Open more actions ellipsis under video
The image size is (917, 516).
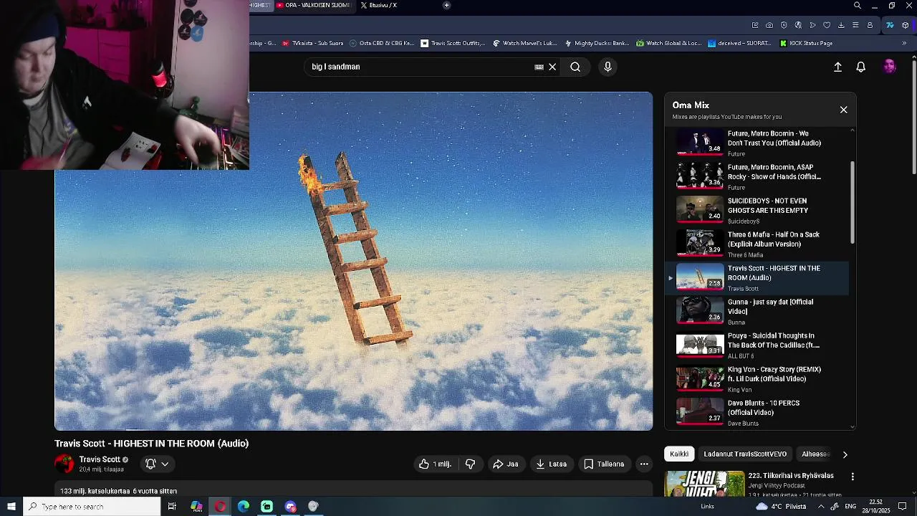(644, 464)
